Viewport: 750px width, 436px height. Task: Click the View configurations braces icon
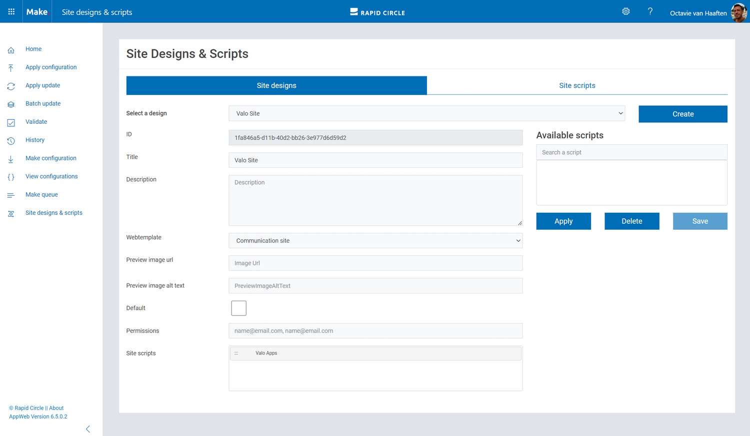[11, 177]
